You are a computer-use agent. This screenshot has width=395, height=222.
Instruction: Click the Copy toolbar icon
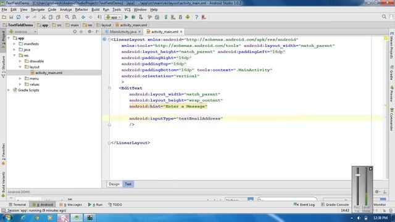coord(51,17)
